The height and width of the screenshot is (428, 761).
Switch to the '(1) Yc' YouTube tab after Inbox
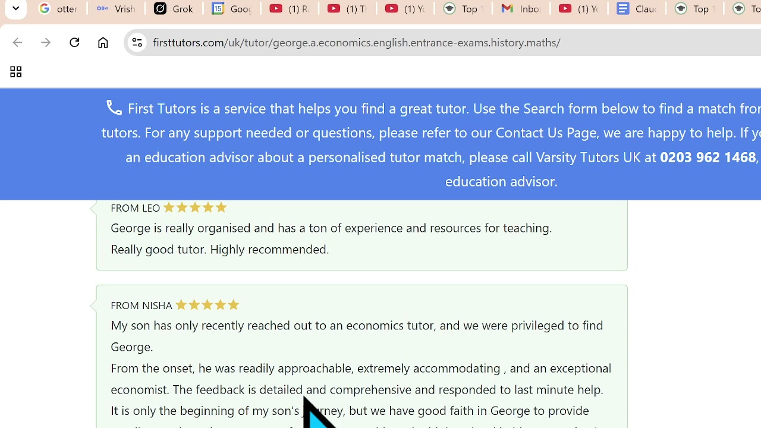(578, 9)
